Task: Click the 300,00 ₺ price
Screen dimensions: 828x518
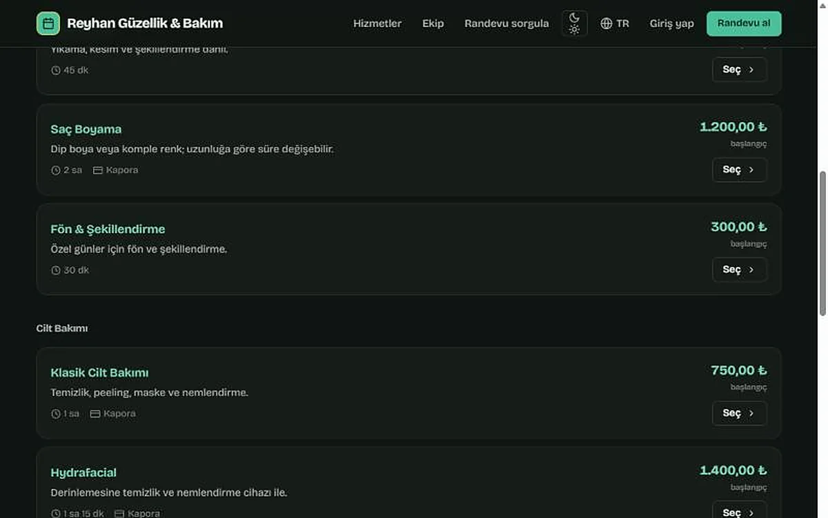Action: (x=738, y=227)
